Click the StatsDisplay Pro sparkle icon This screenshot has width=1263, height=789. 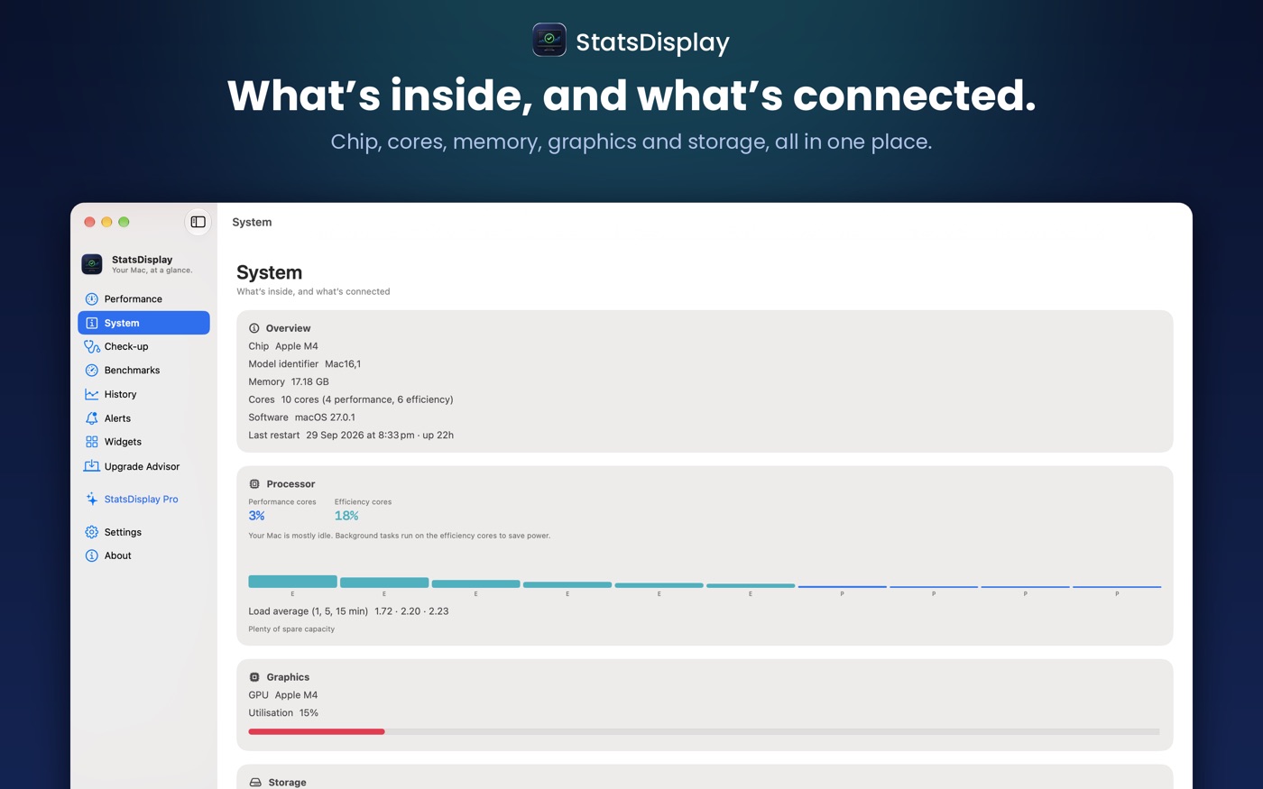pyautogui.click(x=91, y=499)
